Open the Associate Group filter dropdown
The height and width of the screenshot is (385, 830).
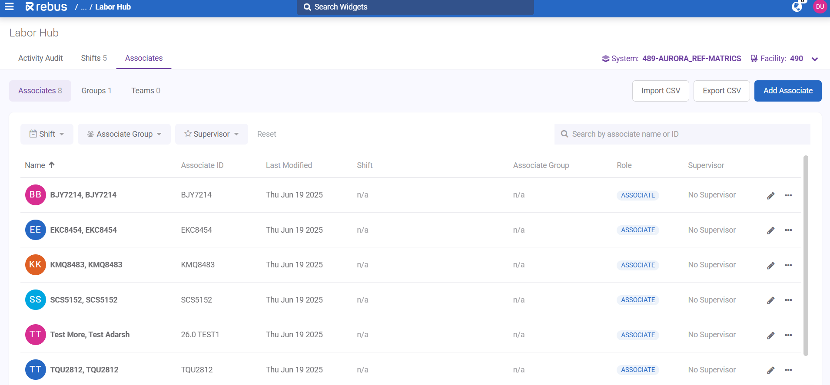pos(124,134)
